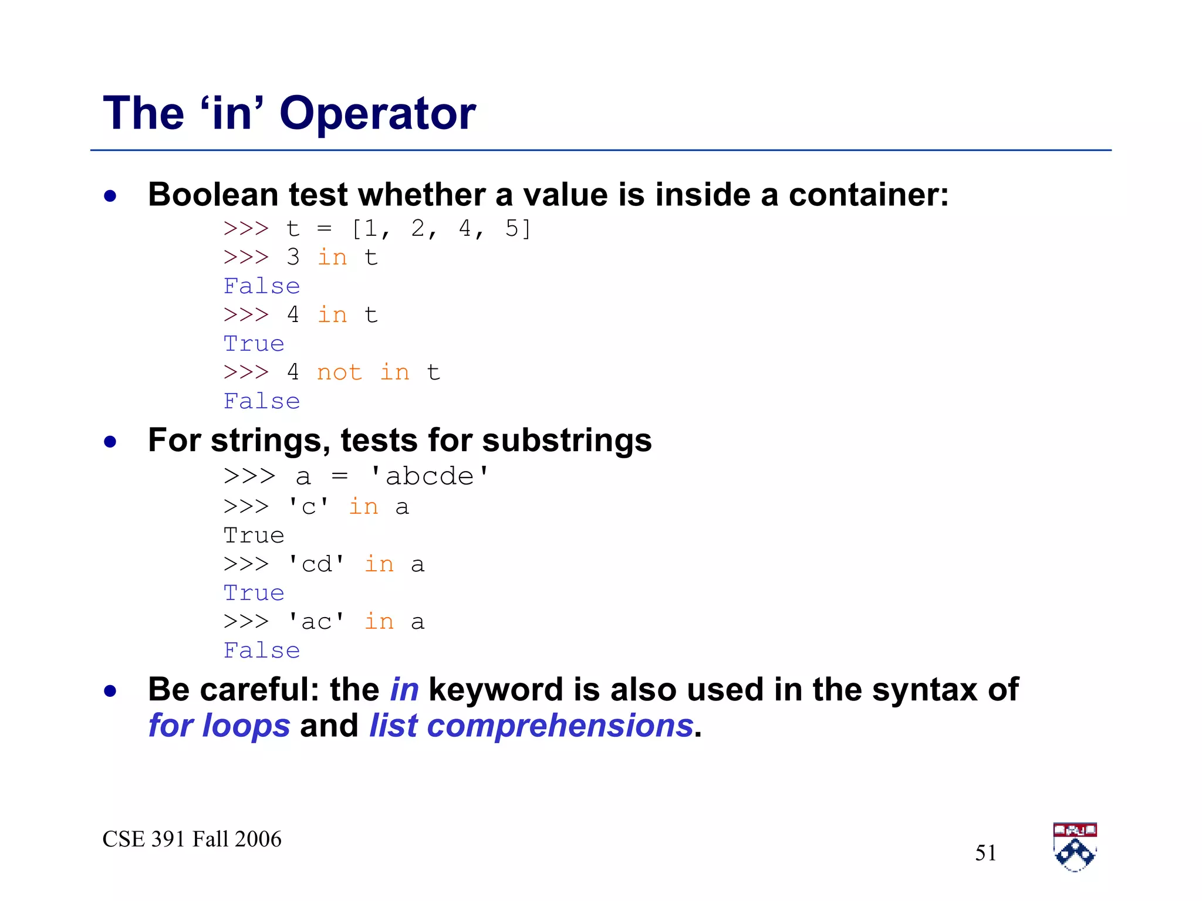1202x901 pixels.
Task: Click the second bullet before 'For strings'
Action: tap(110, 442)
